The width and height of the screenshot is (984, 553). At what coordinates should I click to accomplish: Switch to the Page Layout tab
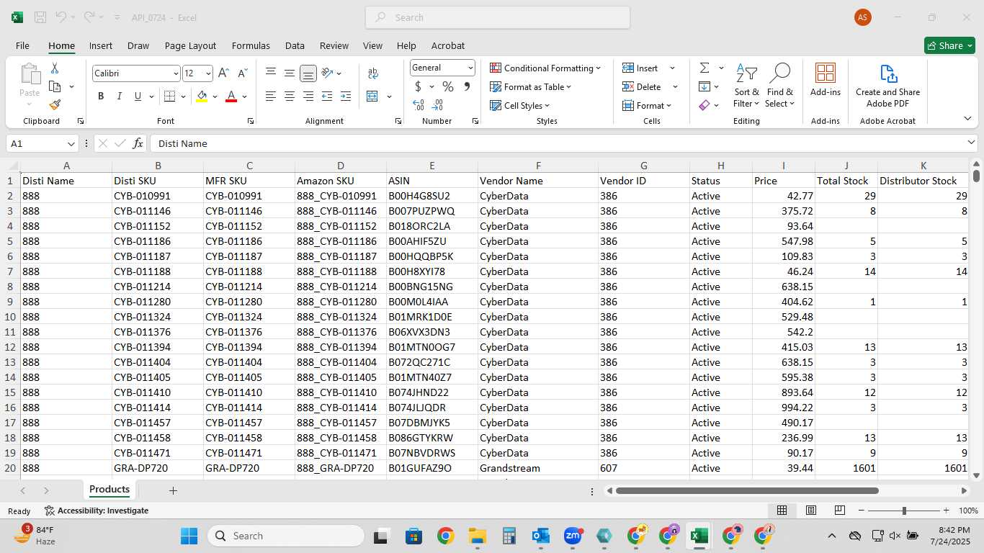click(190, 45)
